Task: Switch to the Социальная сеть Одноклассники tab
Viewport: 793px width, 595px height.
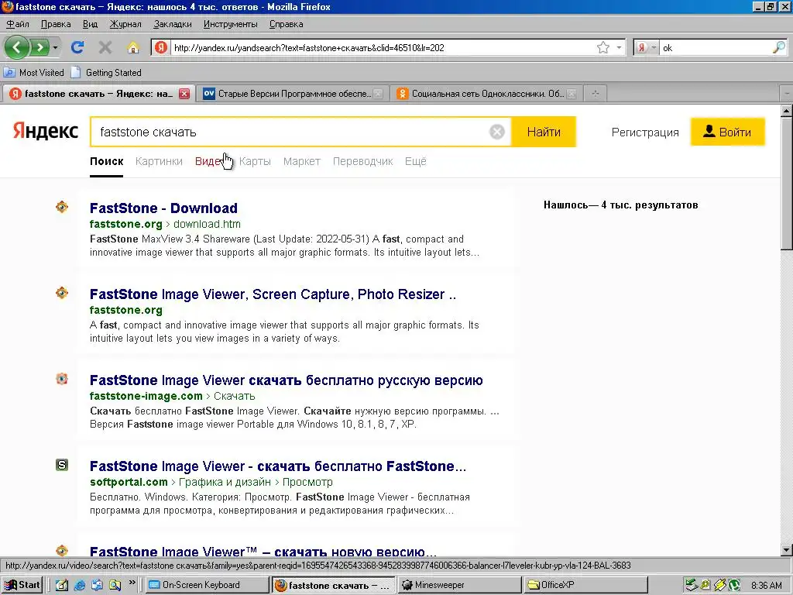Action: point(486,94)
